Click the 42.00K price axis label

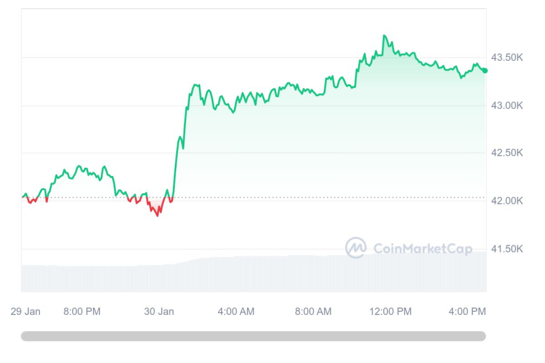(x=508, y=201)
